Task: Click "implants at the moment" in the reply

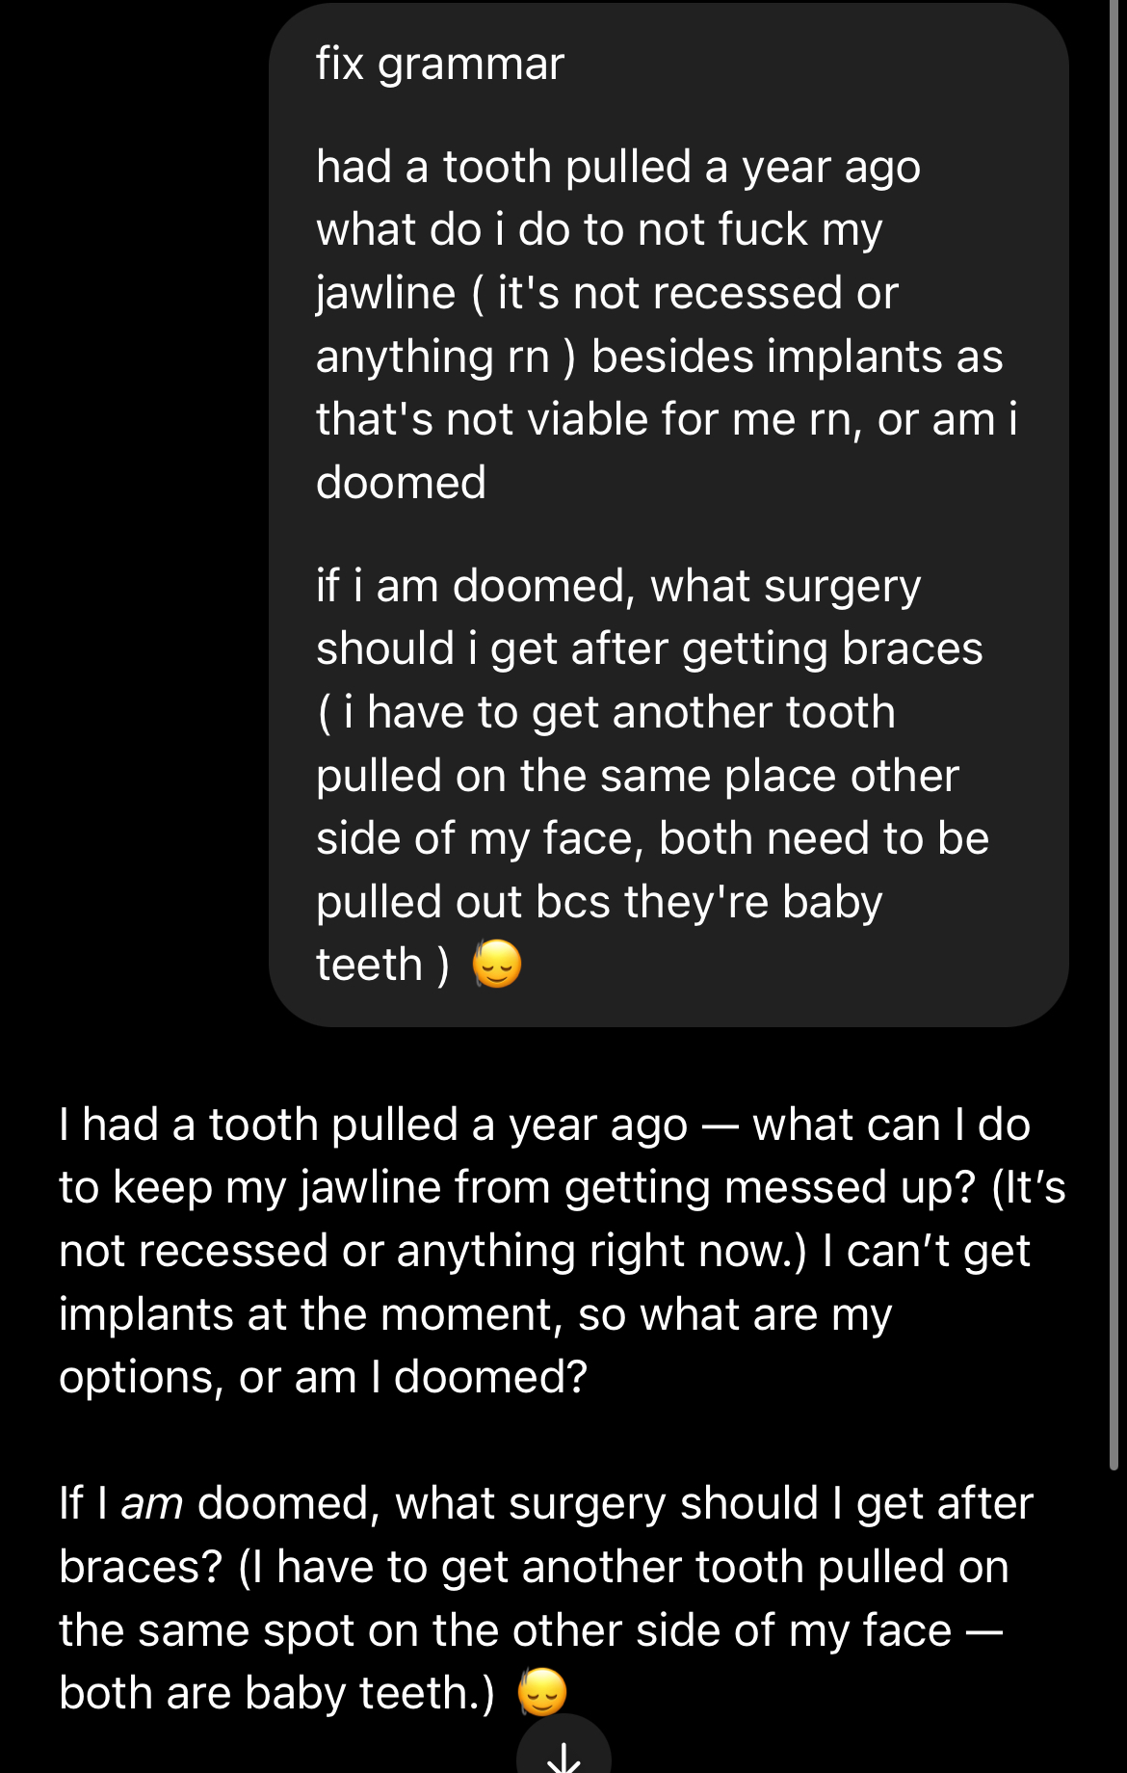Action: pyautogui.click(x=310, y=1314)
